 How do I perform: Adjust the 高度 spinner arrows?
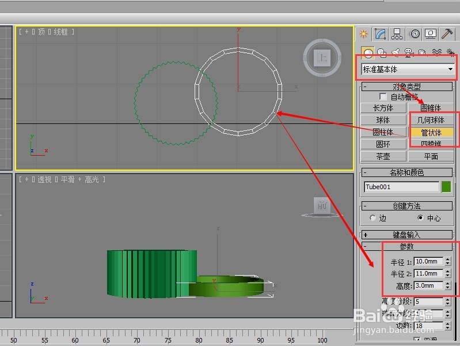point(448,285)
